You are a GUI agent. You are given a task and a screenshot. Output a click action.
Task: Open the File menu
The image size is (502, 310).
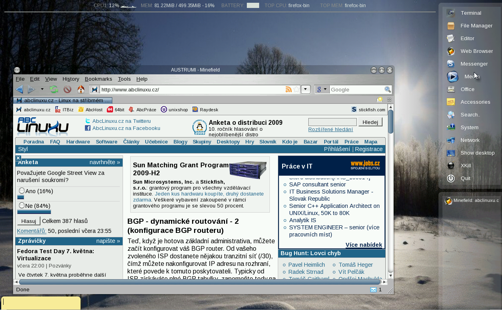(20, 79)
